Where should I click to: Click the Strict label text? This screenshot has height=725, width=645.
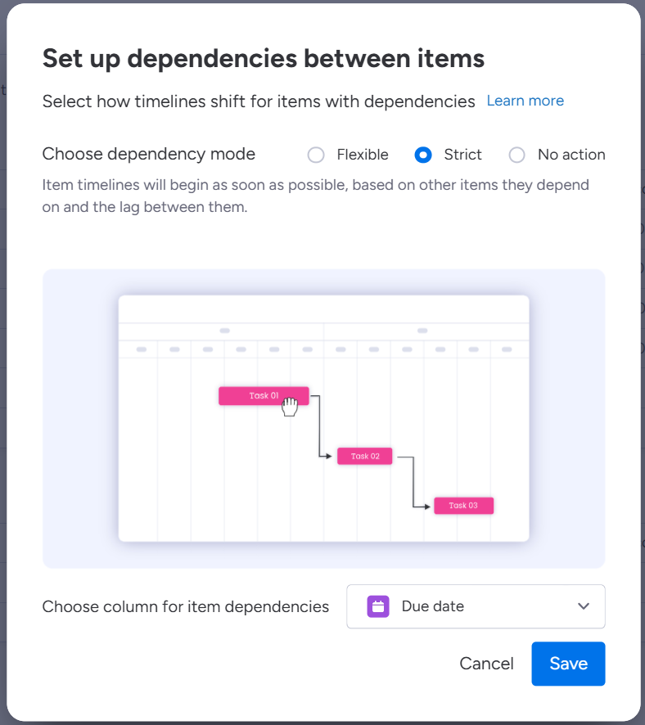(462, 155)
